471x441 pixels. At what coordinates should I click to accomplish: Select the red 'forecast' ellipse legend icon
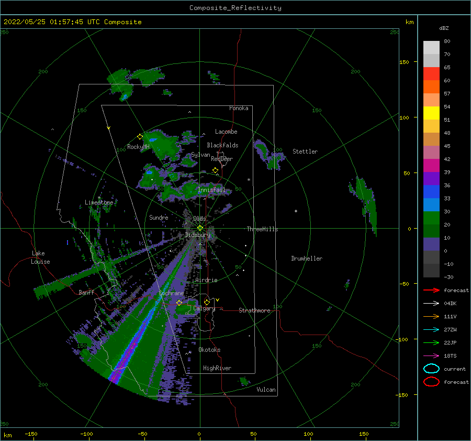coord(431,382)
